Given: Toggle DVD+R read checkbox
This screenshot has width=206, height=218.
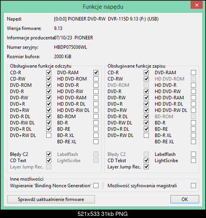Looking at the screenshot, I should click(49, 104).
